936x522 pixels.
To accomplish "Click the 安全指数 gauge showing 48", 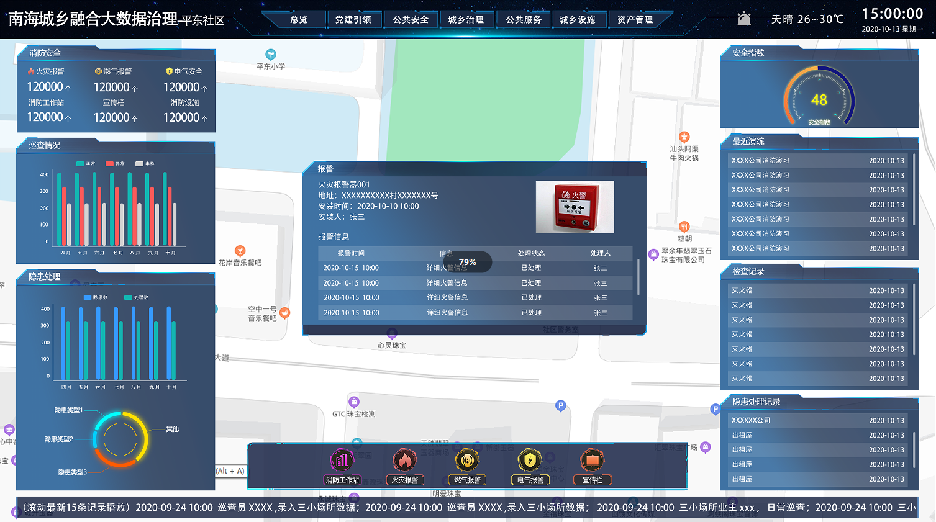I will [x=819, y=97].
